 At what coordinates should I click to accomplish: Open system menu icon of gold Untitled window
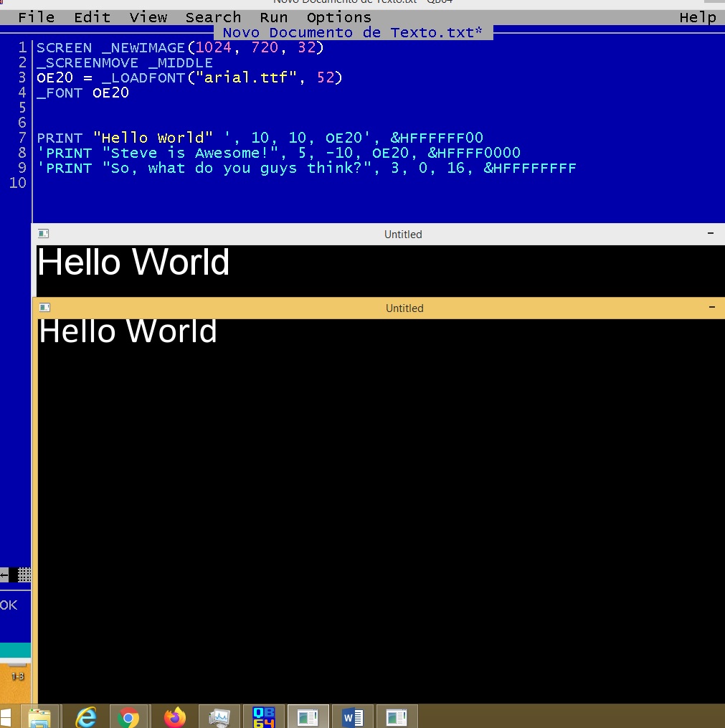tap(44, 308)
